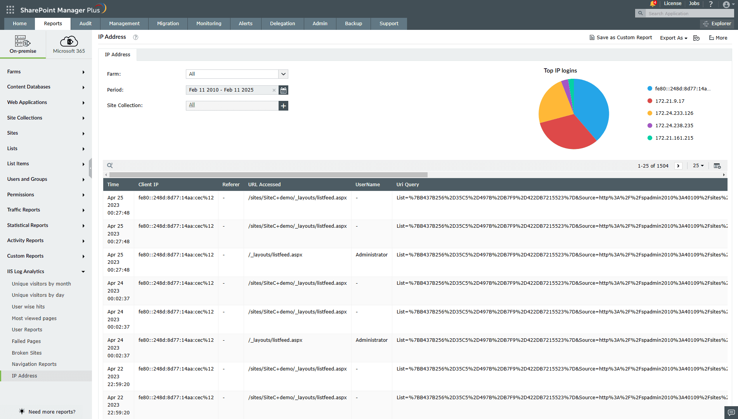Open the Jobs link

click(x=694, y=3)
